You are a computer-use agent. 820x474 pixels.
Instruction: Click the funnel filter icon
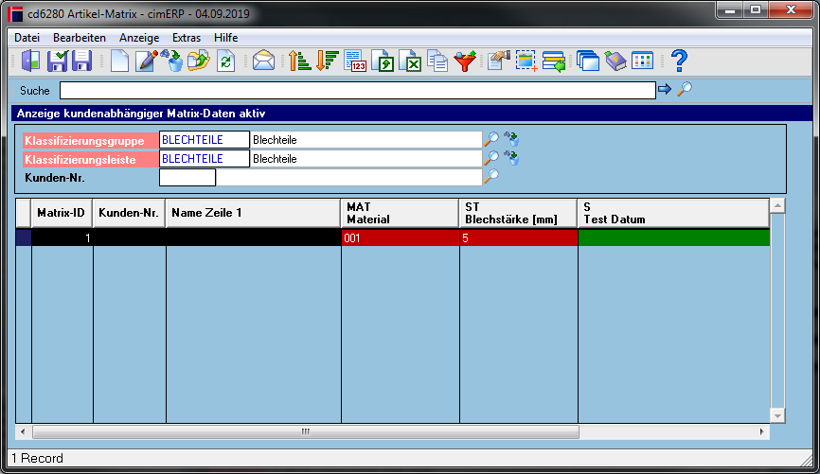click(465, 61)
